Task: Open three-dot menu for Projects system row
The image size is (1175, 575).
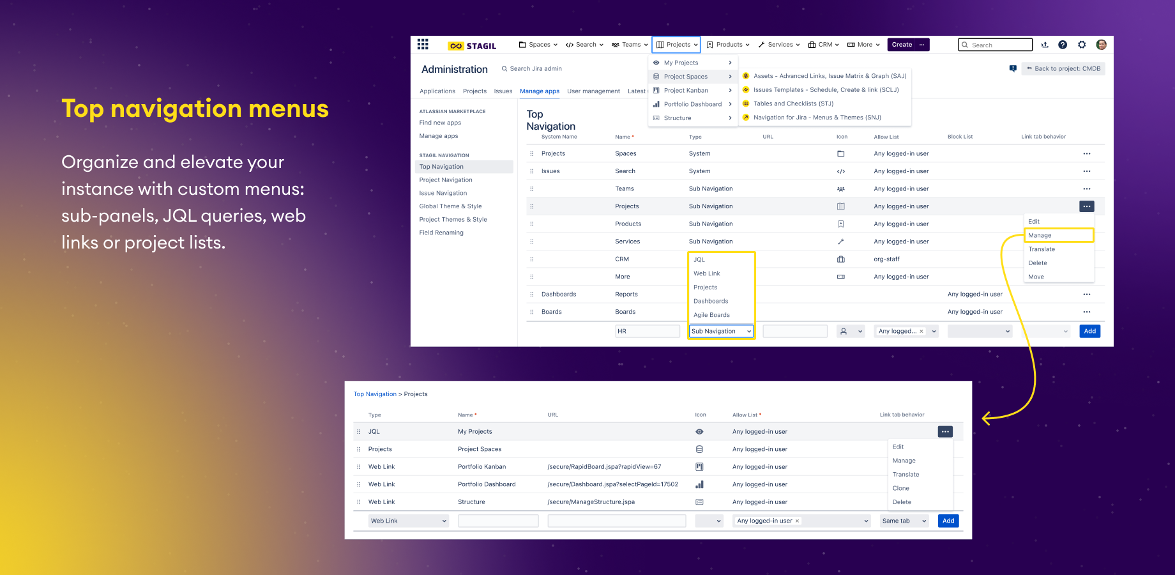Action: click(1087, 154)
